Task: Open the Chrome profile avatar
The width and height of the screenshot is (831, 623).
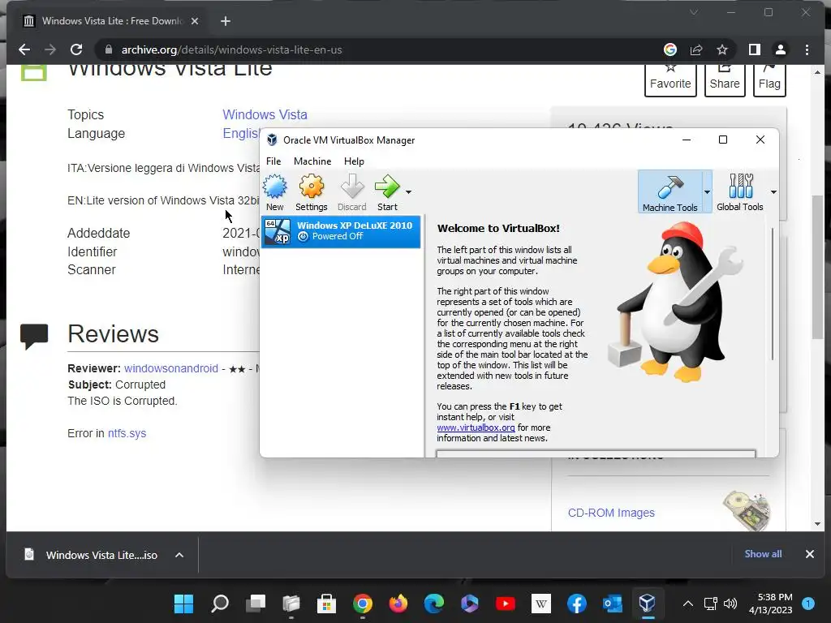Action: pos(780,49)
